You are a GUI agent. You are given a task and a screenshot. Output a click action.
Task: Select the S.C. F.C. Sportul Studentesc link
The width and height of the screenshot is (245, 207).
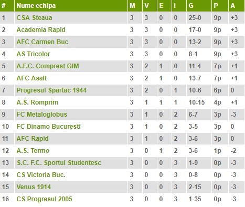pos(59,163)
